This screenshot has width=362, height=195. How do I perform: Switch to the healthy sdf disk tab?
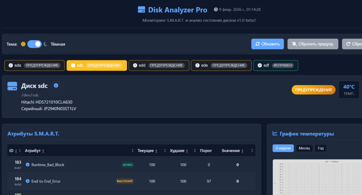[275, 65]
